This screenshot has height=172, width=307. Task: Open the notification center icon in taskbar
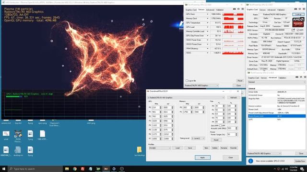[x=303, y=169]
